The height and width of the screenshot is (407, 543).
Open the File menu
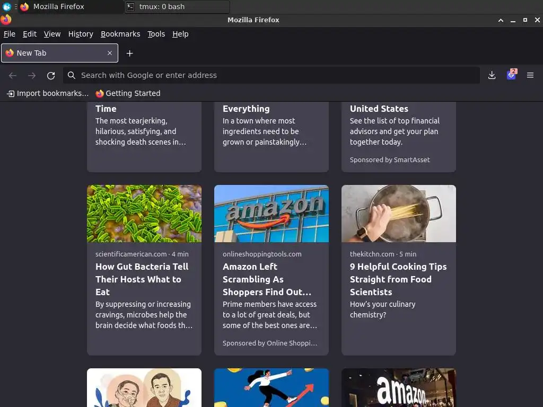point(10,34)
